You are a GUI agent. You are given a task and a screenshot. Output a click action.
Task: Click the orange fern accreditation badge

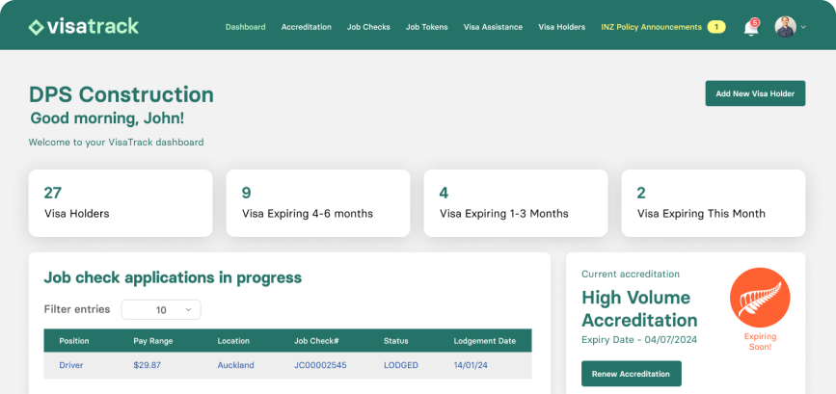tap(760, 298)
